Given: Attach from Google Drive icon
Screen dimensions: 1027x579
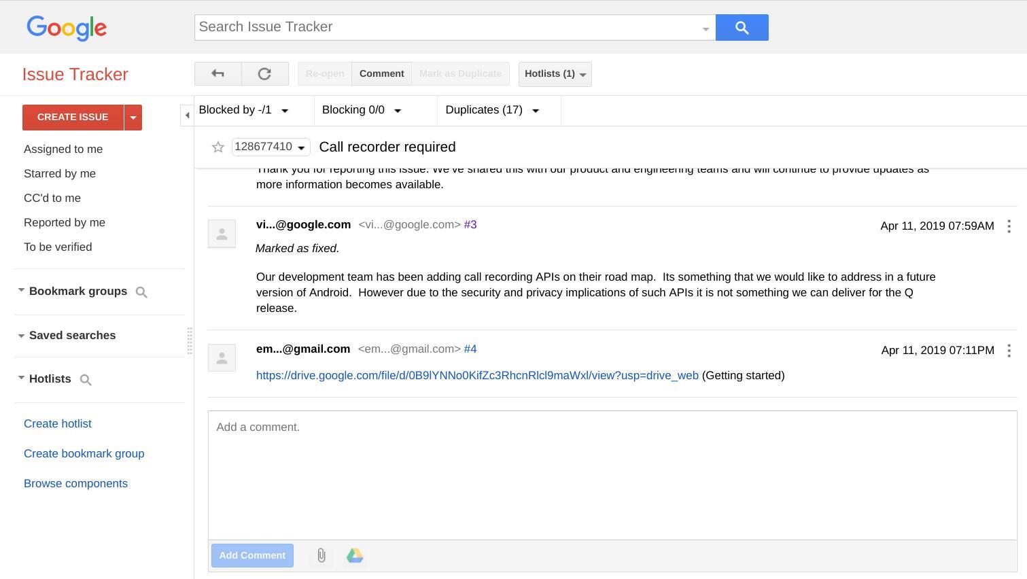Looking at the screenshot, I should 355,556.
